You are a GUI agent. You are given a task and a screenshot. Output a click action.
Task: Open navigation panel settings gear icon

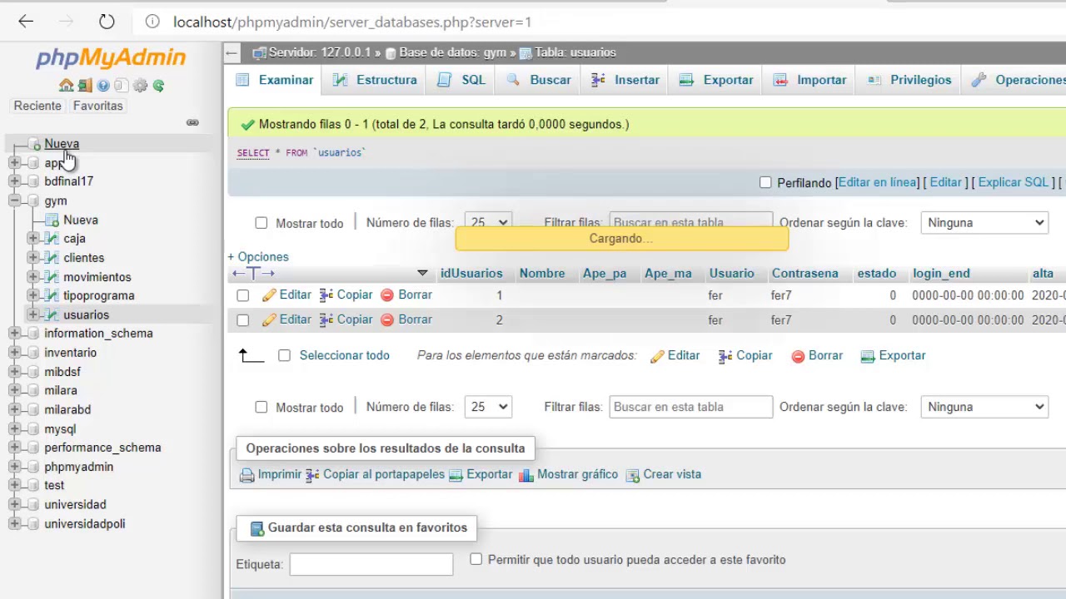coord(140,85)
